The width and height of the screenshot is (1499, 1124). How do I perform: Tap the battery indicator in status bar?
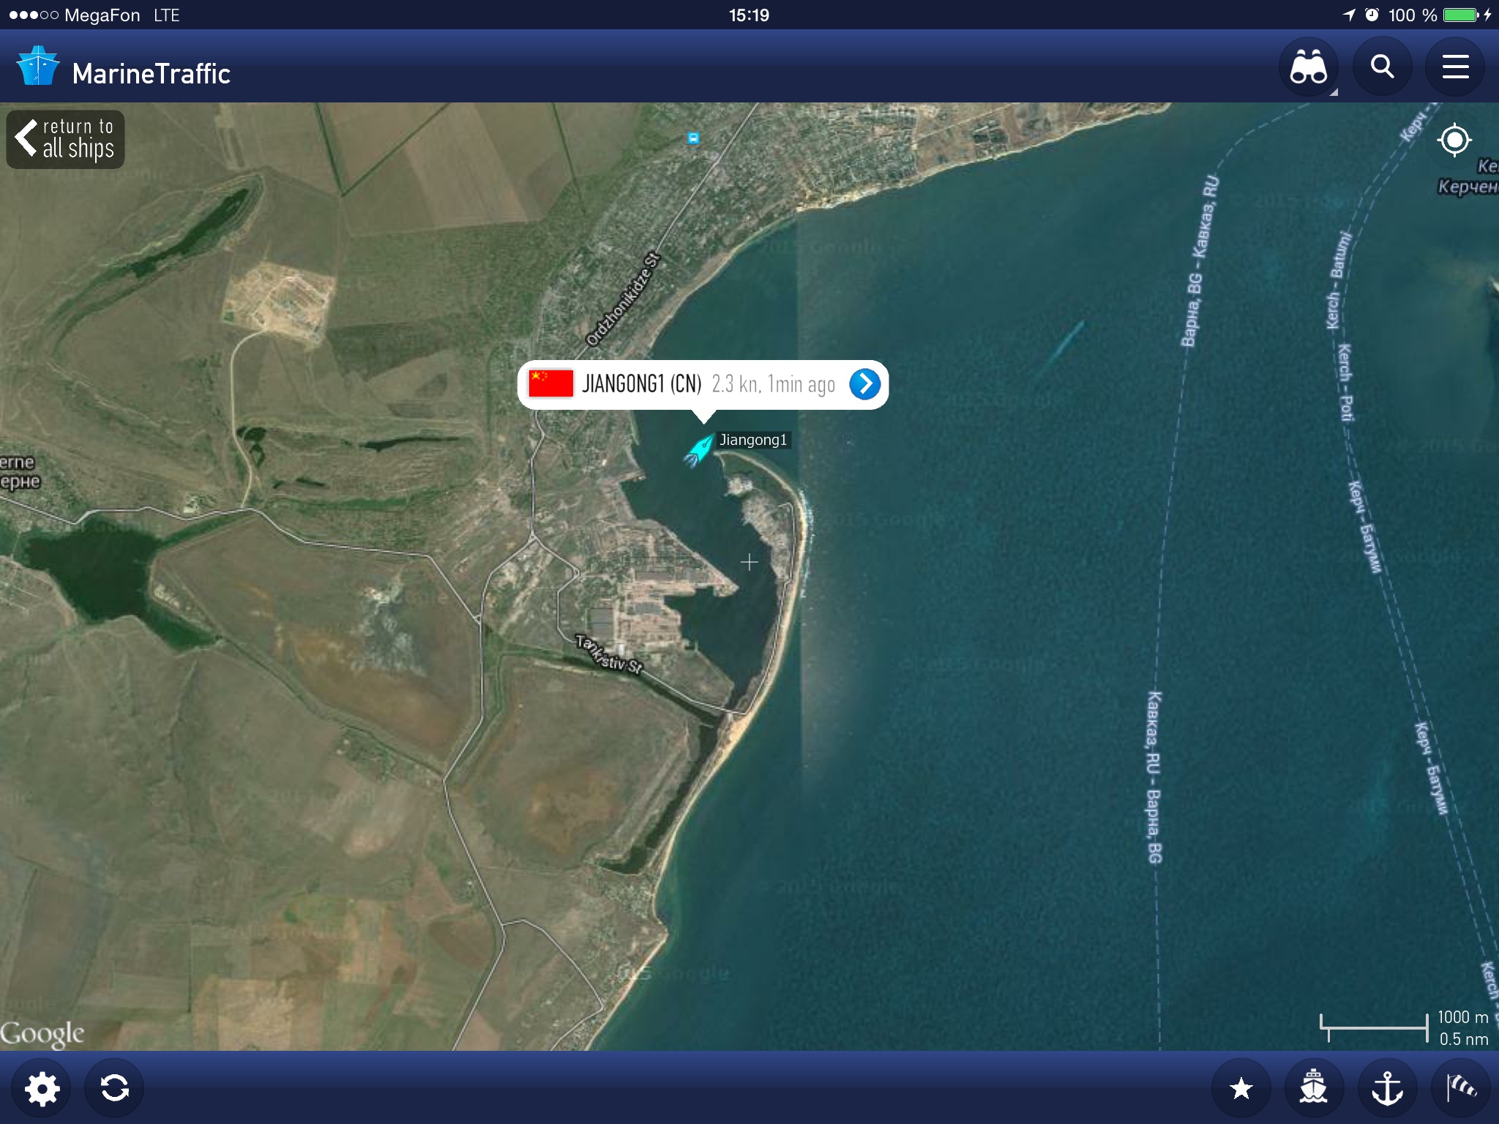(x=1462, y=15)
